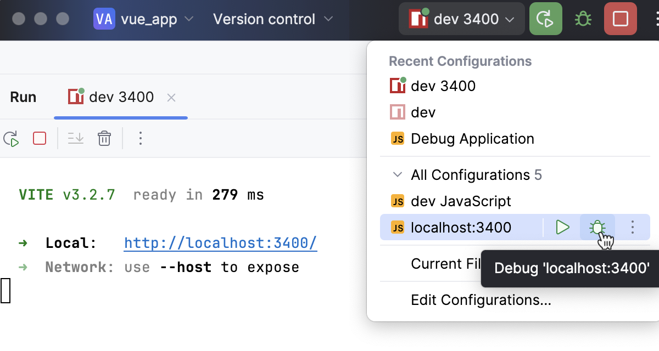Stop execution via the red square in the toolbar
Screen dimensions: 659x351
tap(620, 19)
